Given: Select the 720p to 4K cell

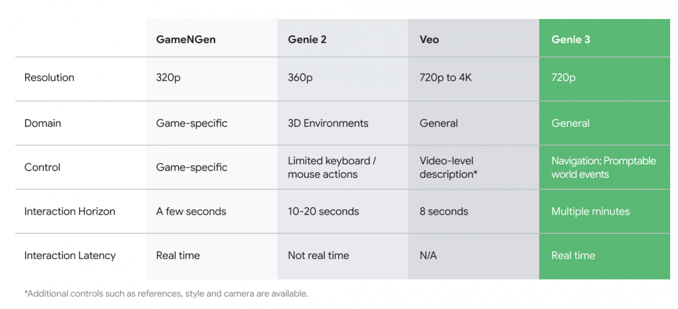Looking at the screenshot, I should tap(445, 78).
